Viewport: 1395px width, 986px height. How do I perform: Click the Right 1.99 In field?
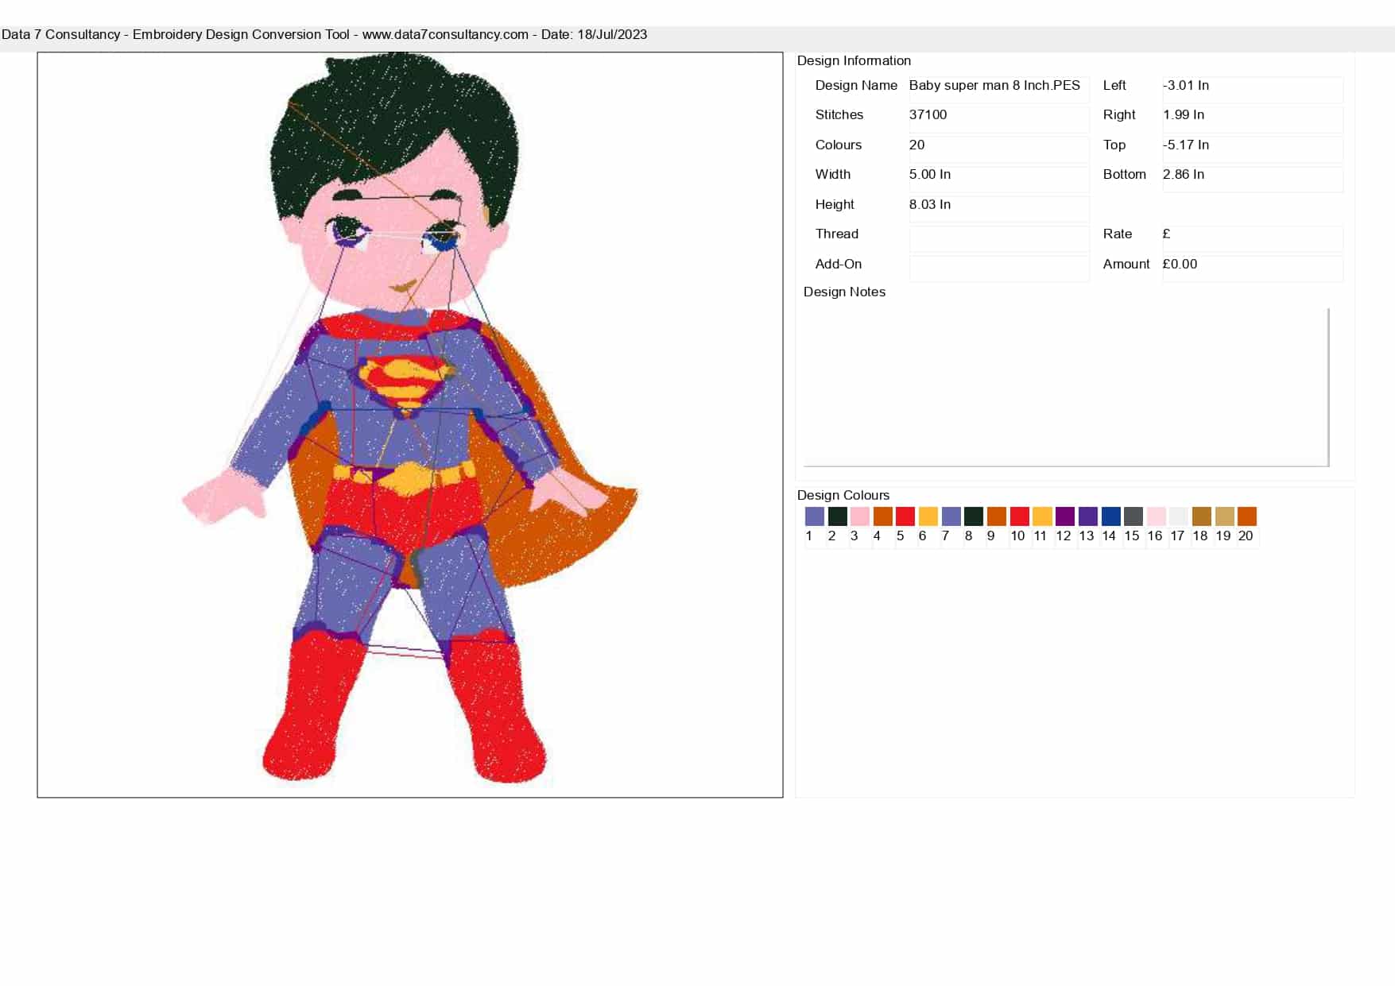pyautogui.click(x=1253, y=119)
